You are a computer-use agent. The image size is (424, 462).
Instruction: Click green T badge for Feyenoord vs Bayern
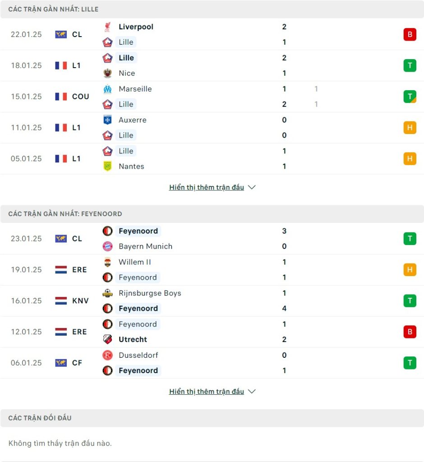(x=410, y=239)
